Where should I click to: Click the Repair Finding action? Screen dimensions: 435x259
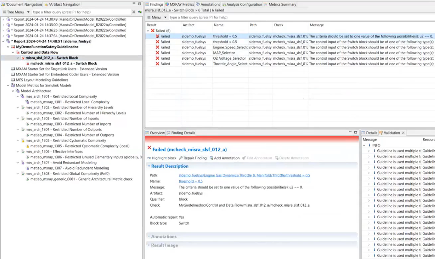tap(192, 158)
